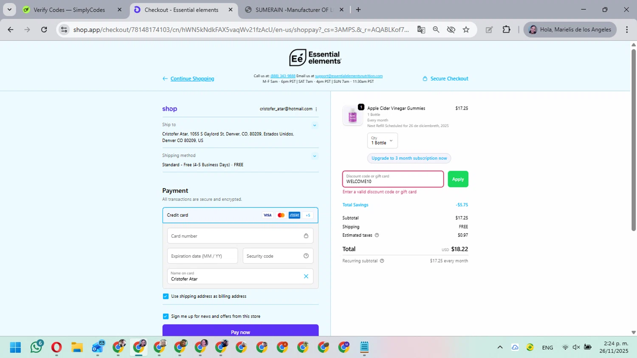
Task: Clear the Name on card field
Action: click(306, 276)
